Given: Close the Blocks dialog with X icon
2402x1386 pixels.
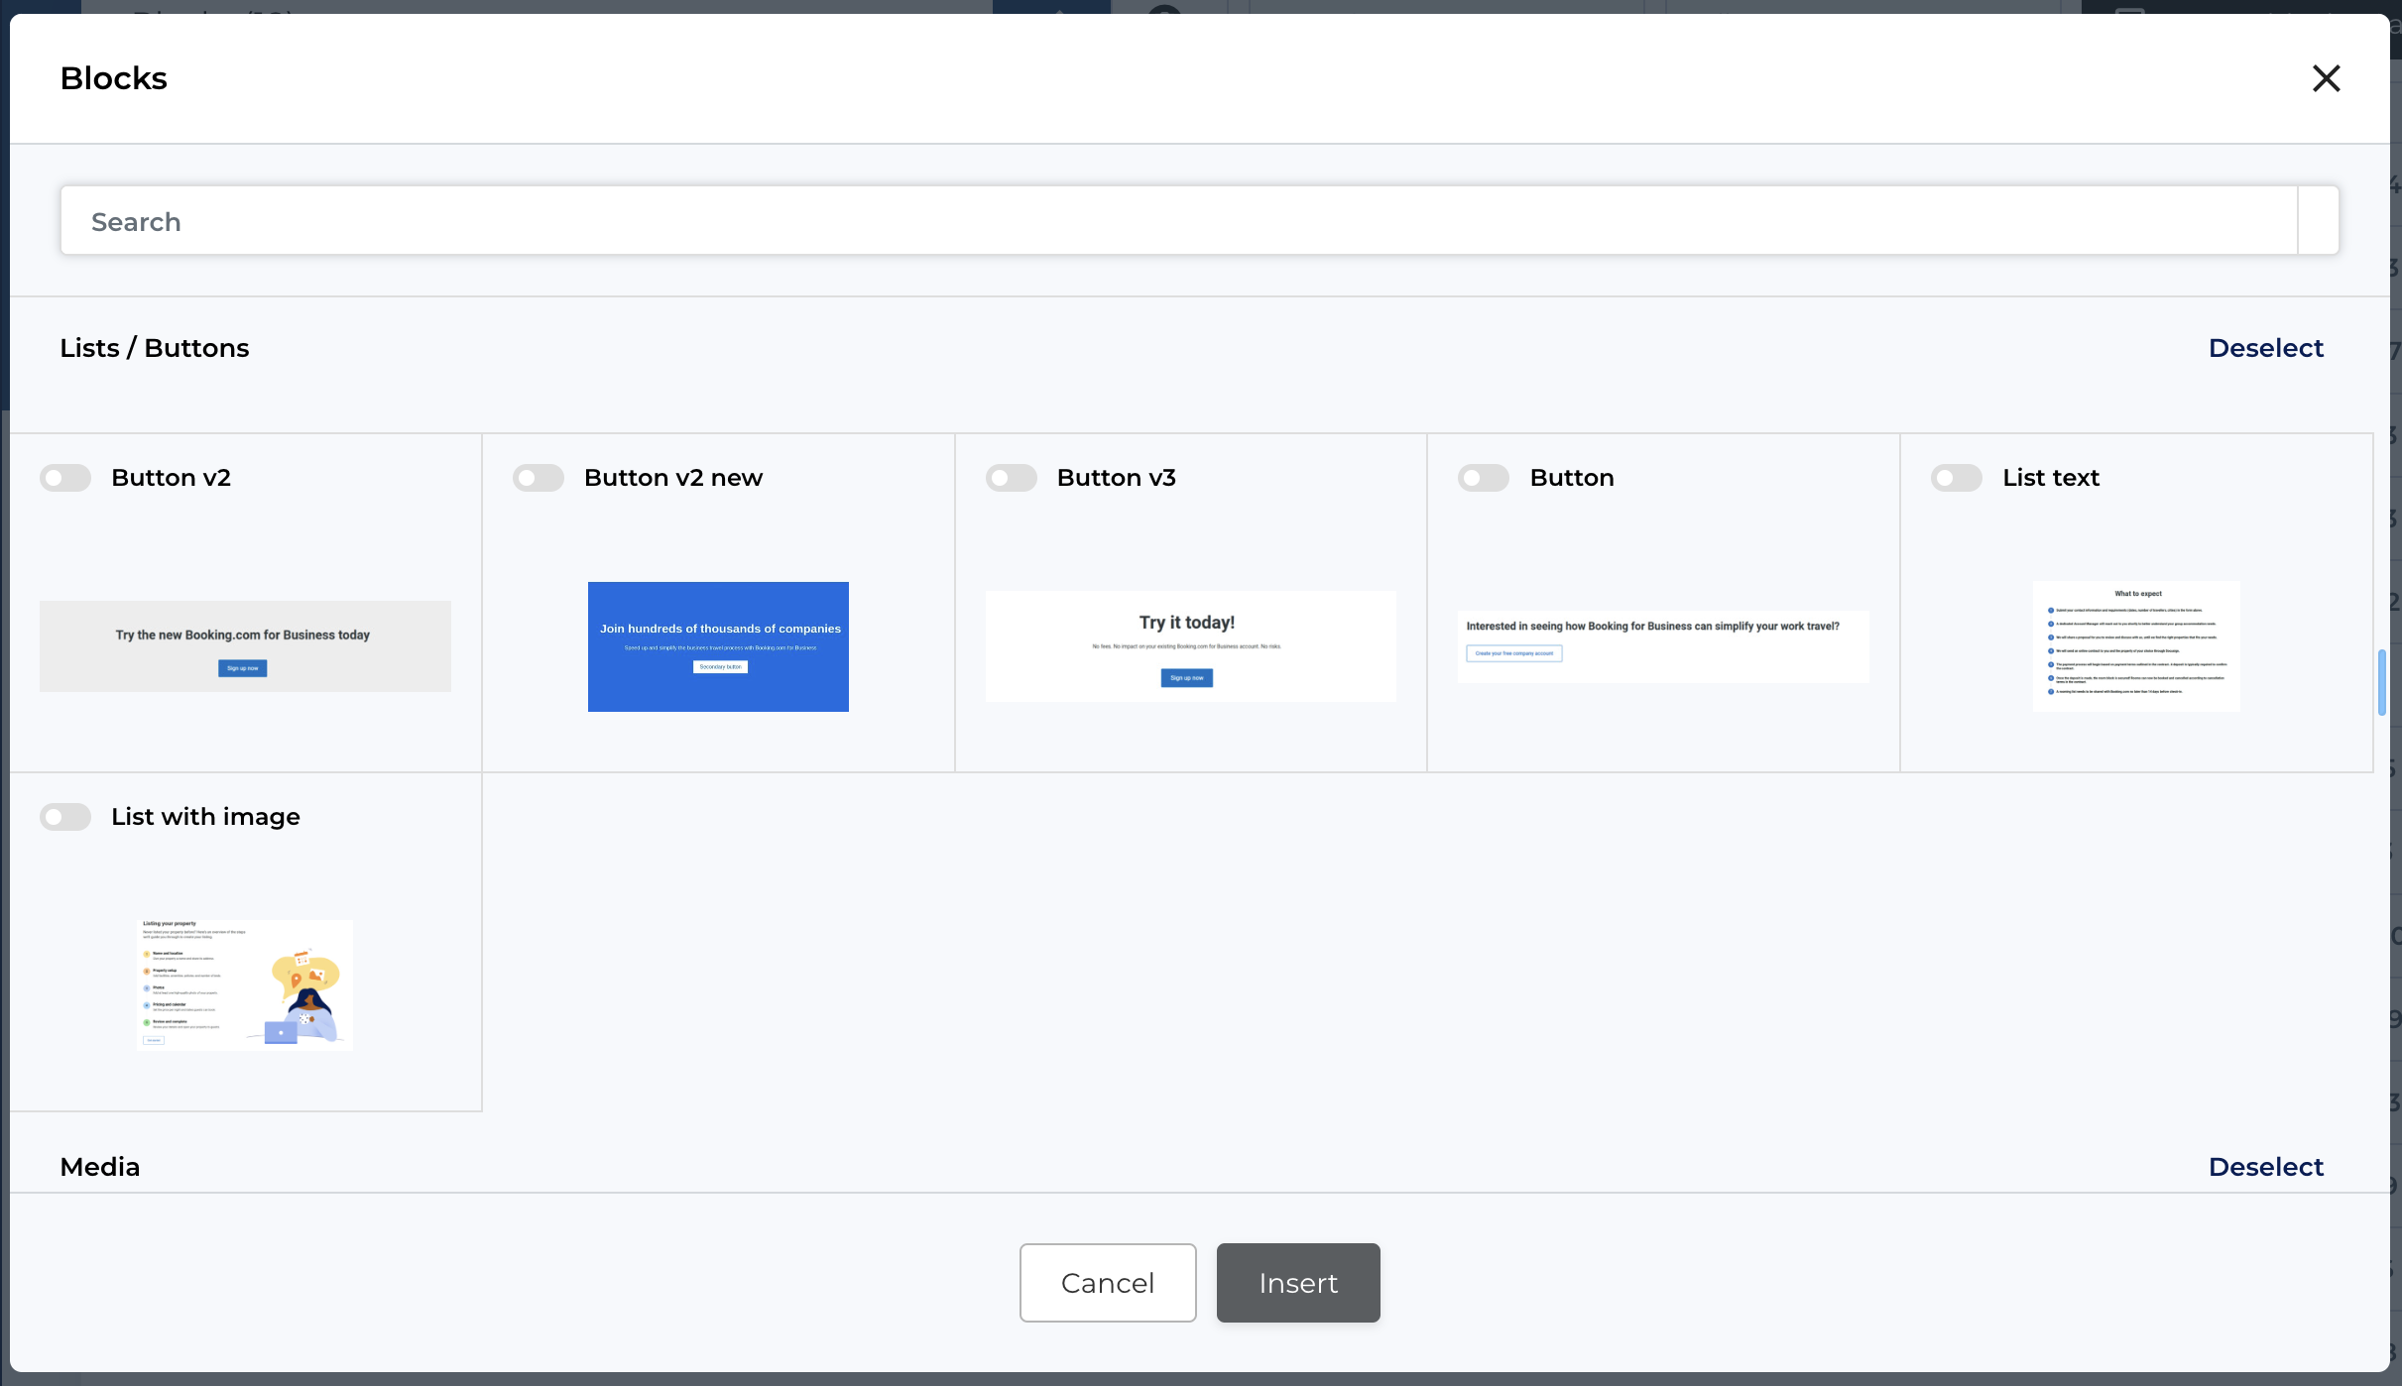Looking at the screenshot, I should click(2326, 78).
